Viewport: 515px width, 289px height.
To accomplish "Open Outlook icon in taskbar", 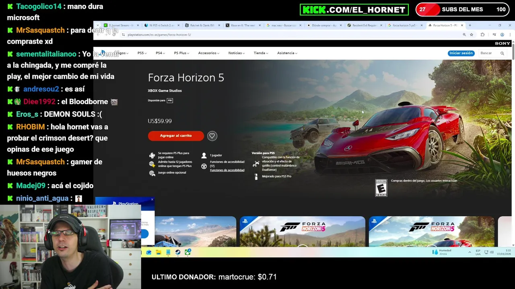I will [149, 252].
